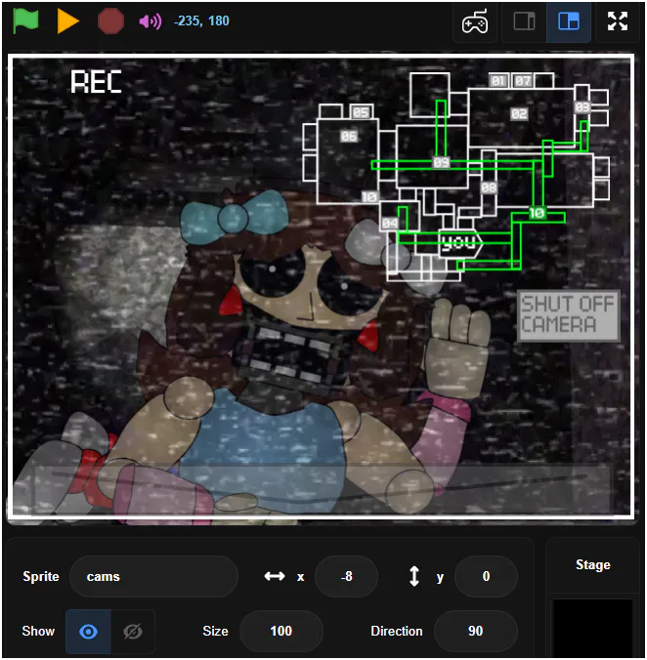Click the Sprite name field 'cams'

point(153,576)
